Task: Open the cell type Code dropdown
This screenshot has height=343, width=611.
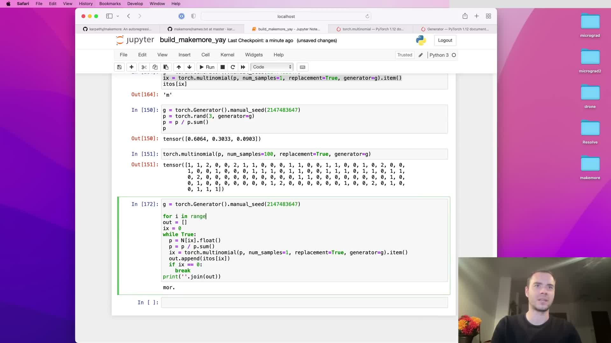Action: (272, 67)
